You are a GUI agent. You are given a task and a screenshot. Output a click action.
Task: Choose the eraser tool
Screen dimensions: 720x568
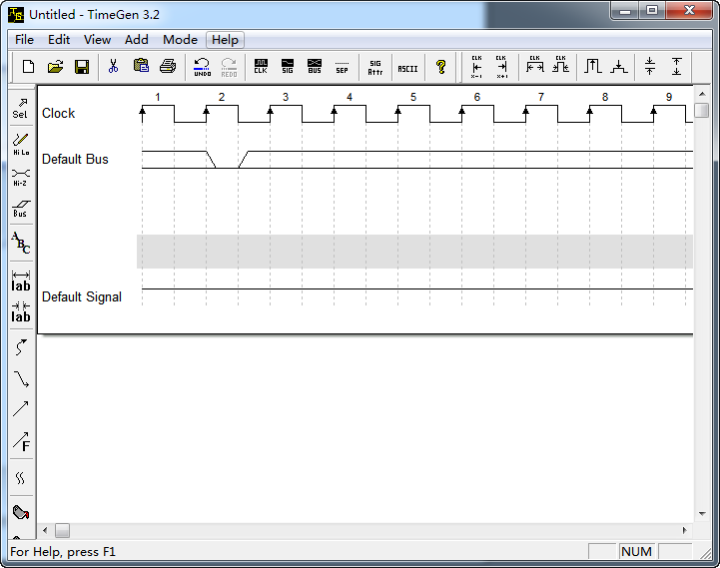click(21, 512)
